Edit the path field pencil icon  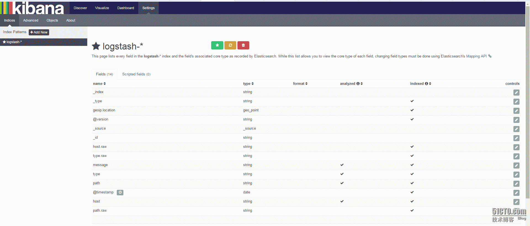(516, 184)
